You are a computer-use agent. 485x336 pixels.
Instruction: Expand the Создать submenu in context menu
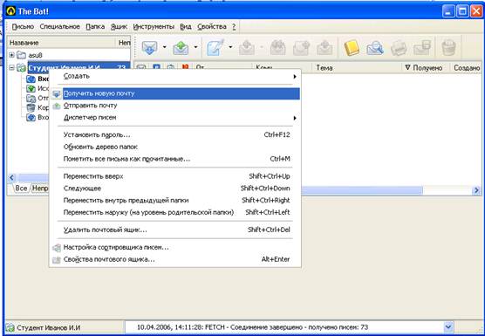pos(175,76)
